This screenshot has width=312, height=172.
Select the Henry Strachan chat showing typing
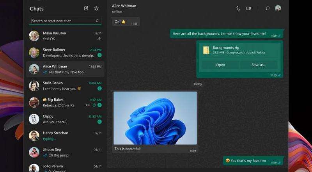(65, 136)
